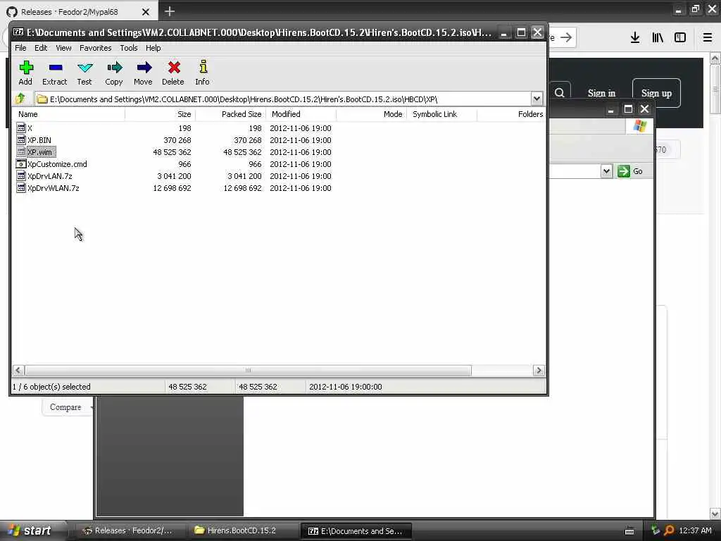Screen dimensions: 721x541
Task: Switch to Hirens.BootCD.15.2 taskbar button
Action: coord(242,530)
